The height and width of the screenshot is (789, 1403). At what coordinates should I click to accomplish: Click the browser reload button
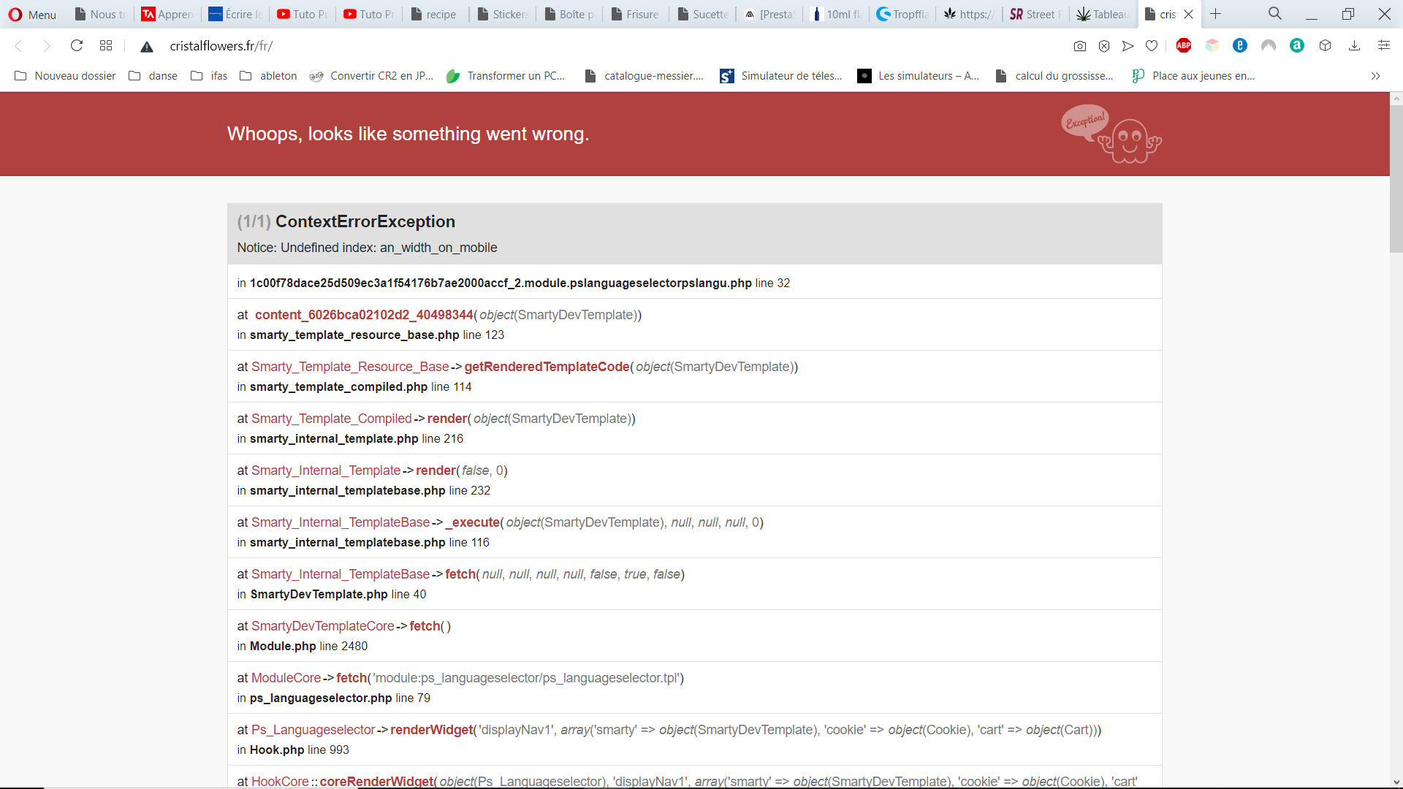pos(76,46)
